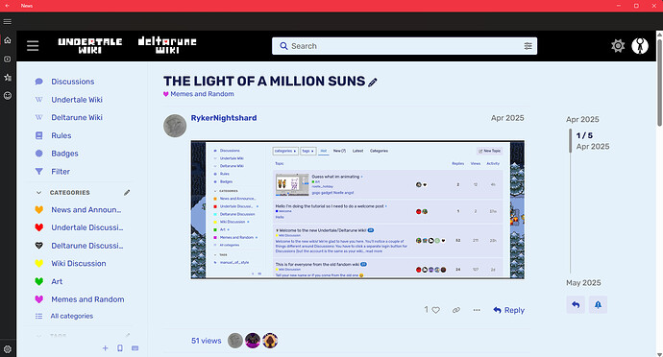Open advanced search filters icon
This screenshot has height=357, width=663.
pos(528,46)
